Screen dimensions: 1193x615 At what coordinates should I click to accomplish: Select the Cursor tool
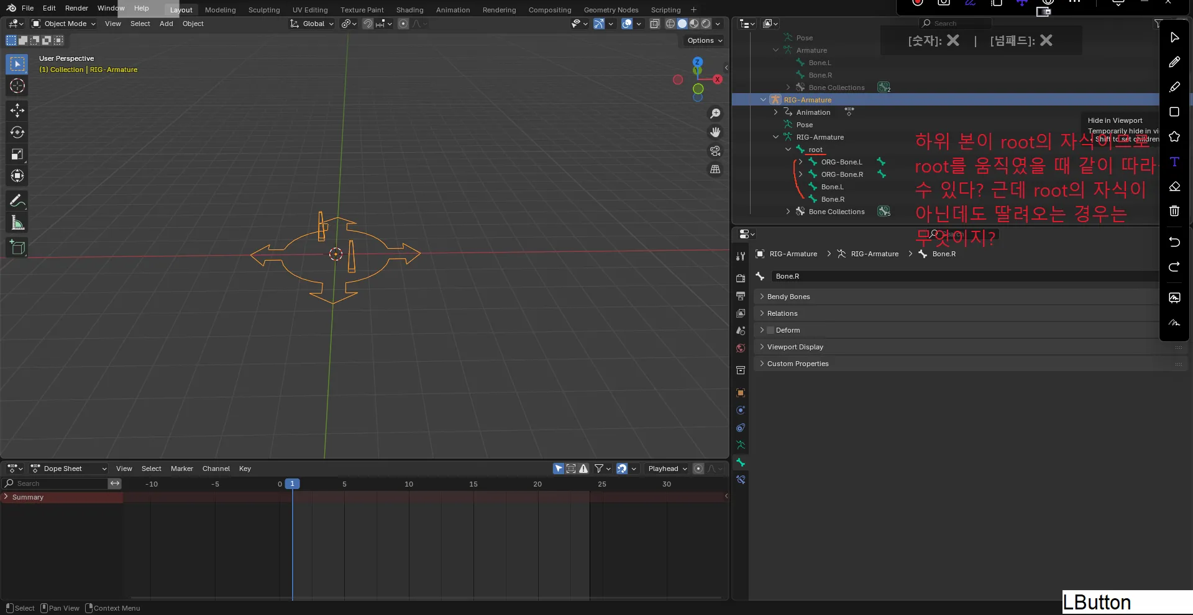[17, 86]
